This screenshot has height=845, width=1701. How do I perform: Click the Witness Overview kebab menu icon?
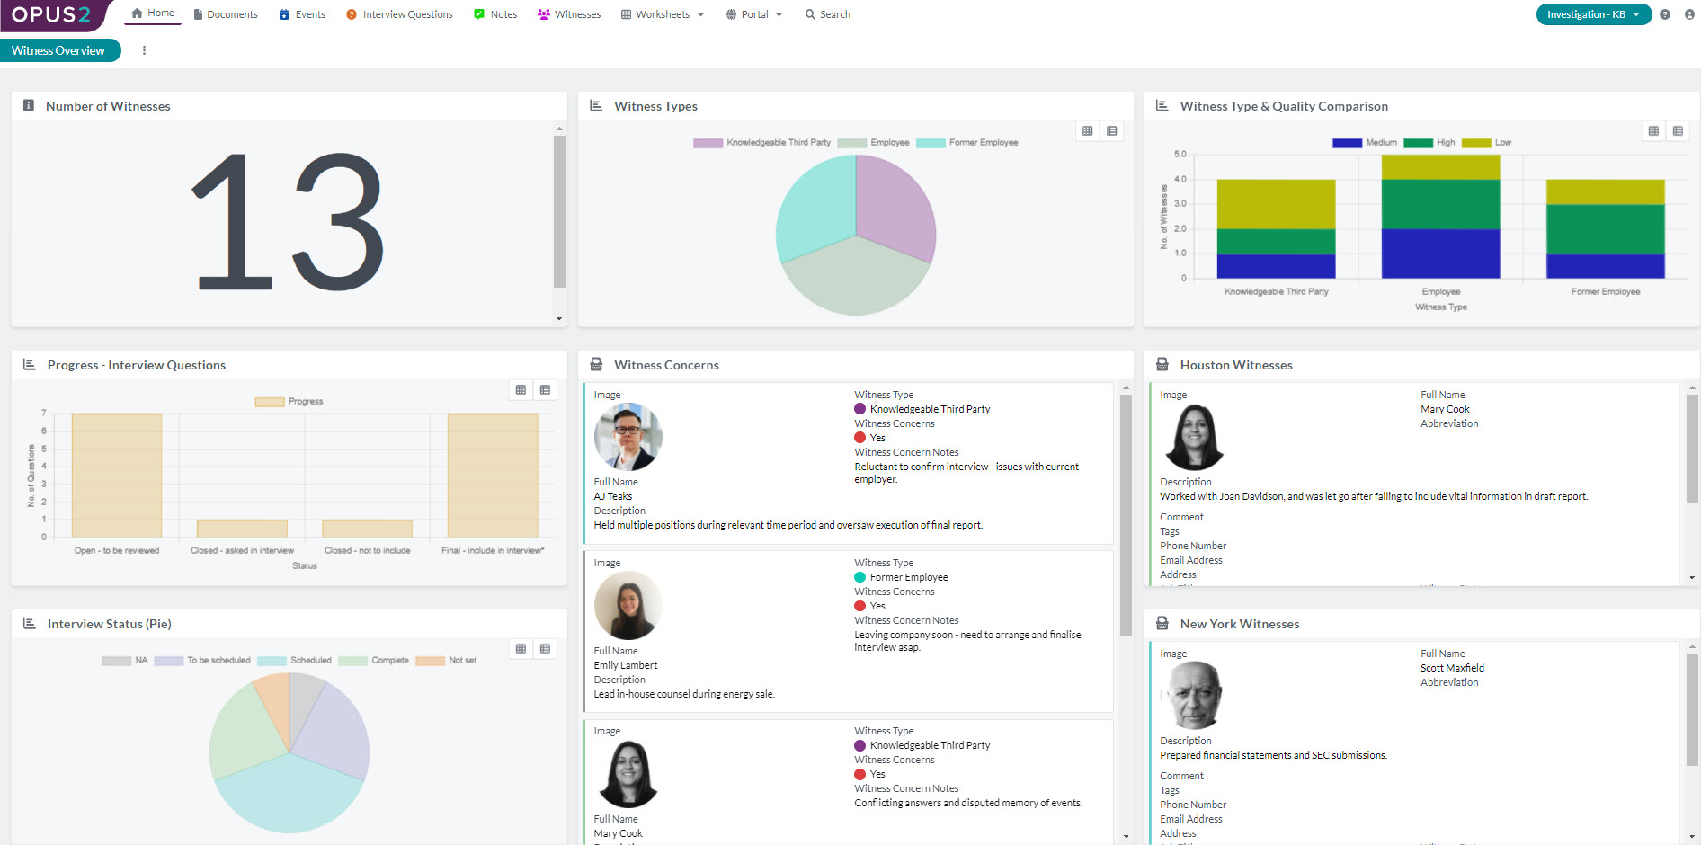click(144, 50)
